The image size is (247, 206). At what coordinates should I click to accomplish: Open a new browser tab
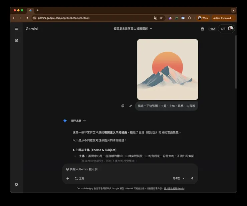coord(37,10)
